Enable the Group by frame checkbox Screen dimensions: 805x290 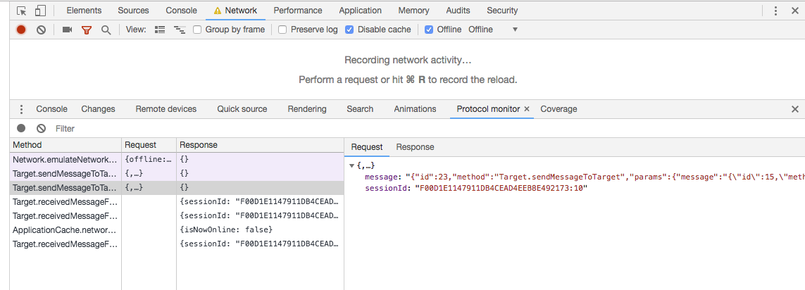tap(198, 30)
